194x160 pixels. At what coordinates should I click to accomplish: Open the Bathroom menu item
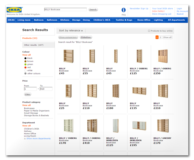52,20
